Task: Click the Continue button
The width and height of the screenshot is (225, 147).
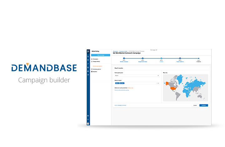Action: [x=204, y=106]
